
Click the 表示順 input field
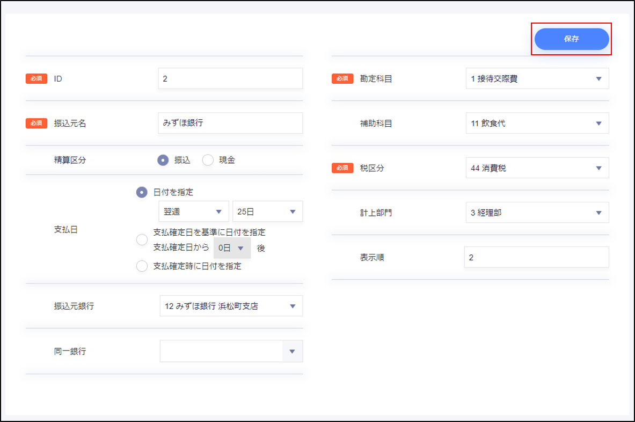(537, 257)
